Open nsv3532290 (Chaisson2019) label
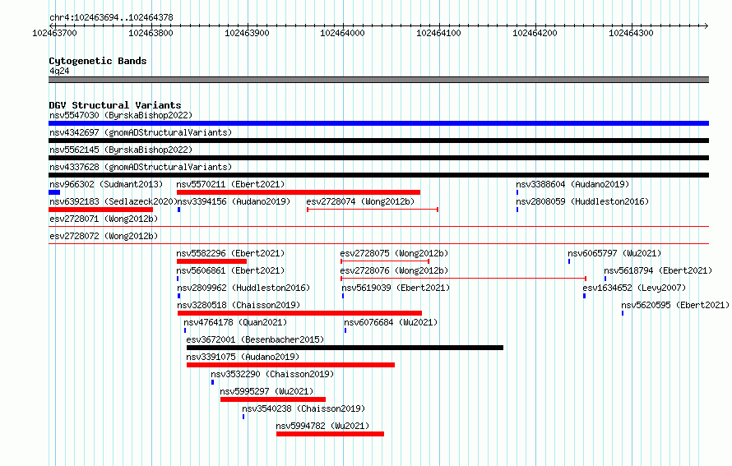This screenshot has height=466, width=732. 272,374
